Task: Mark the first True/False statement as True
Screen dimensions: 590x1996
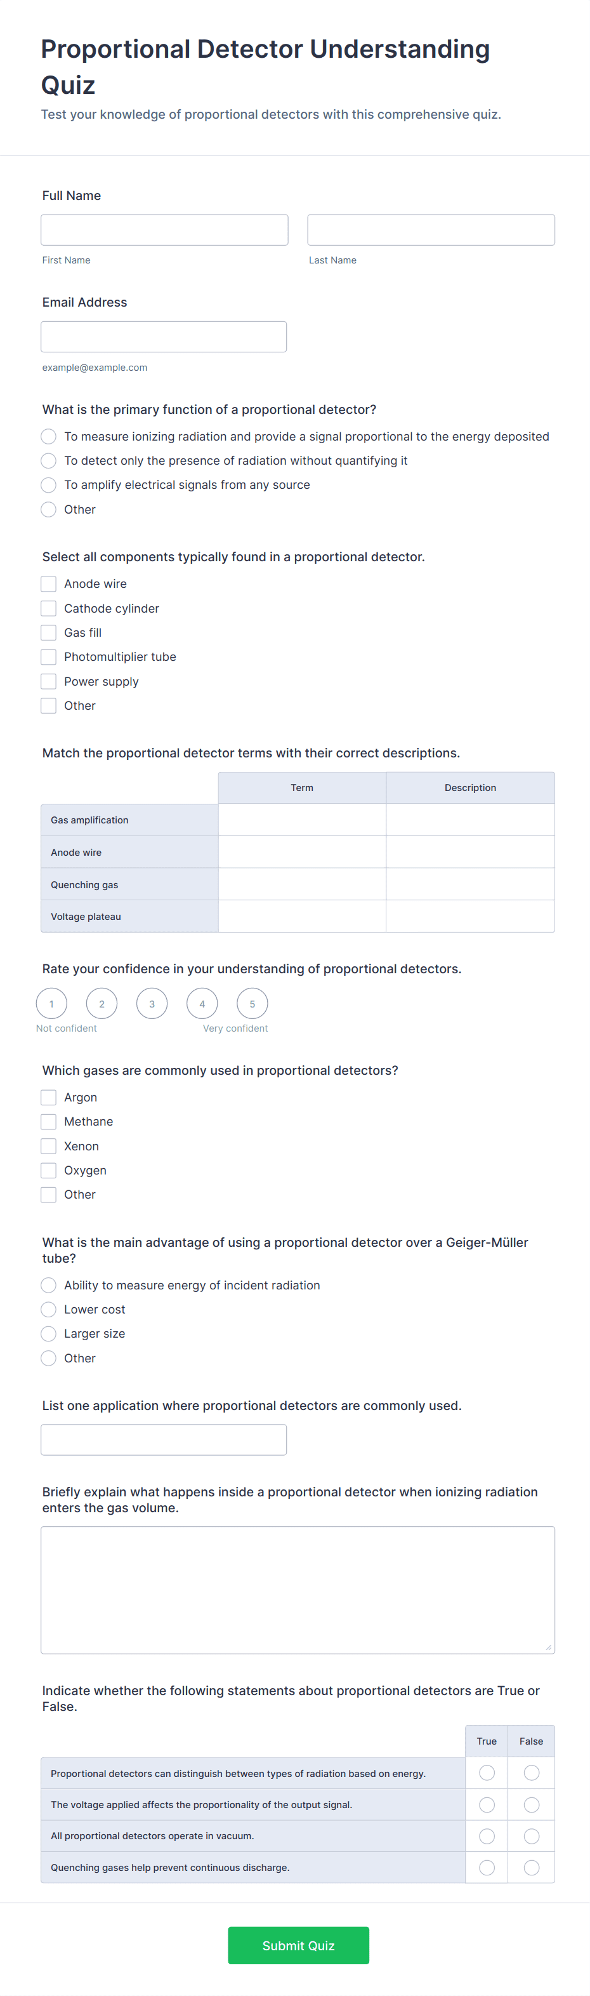Action: coord(486,1773)
